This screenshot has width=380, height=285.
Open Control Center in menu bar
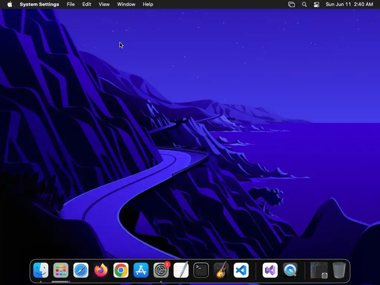[x=317, y=4]
